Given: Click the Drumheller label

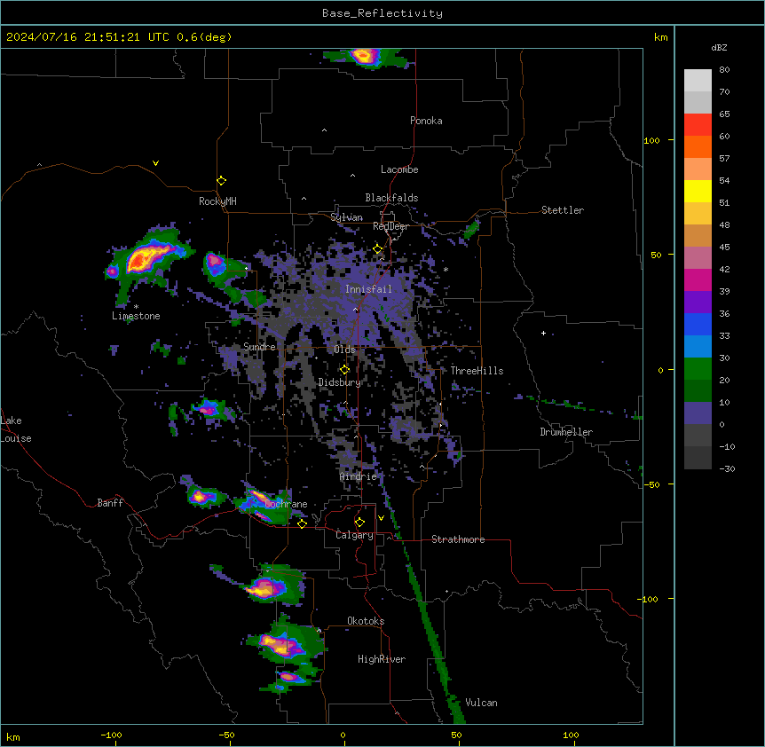Looking at the screenshot, I should tap(566, 432).
